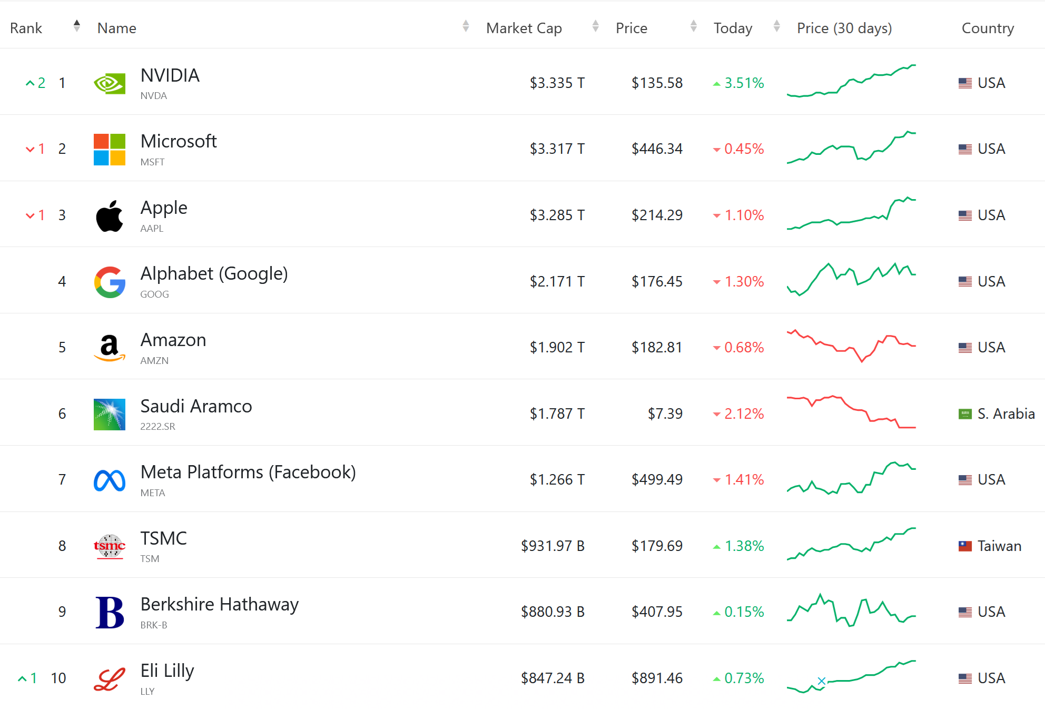Open the Alphabet (Google) company link
This screenshot has height=709, width=1045.
(x=214, y=273)
